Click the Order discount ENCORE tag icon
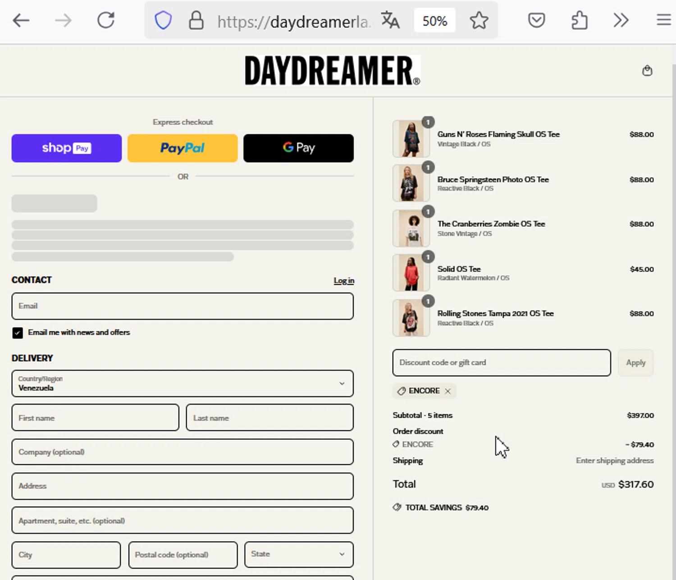676x580 pixels. 396,444
